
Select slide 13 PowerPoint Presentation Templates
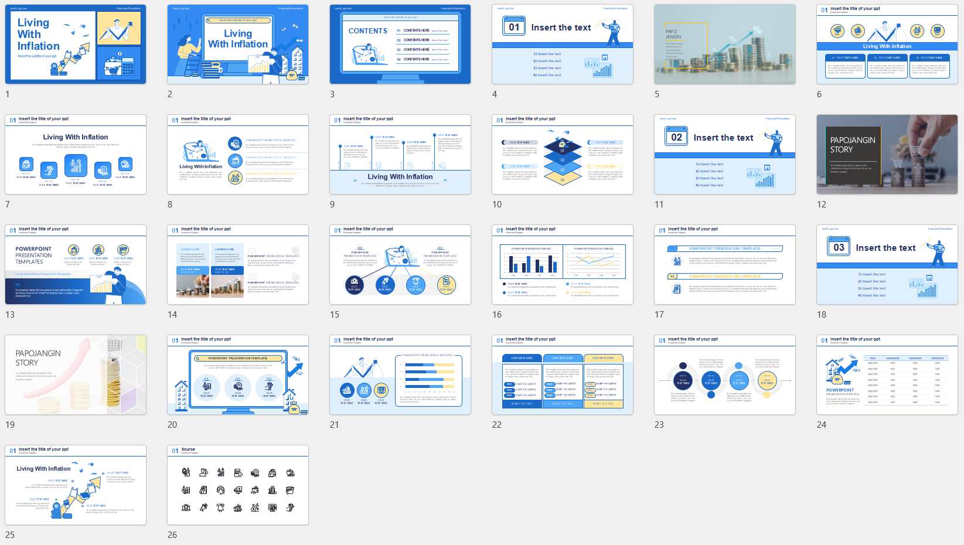(76, 265)
